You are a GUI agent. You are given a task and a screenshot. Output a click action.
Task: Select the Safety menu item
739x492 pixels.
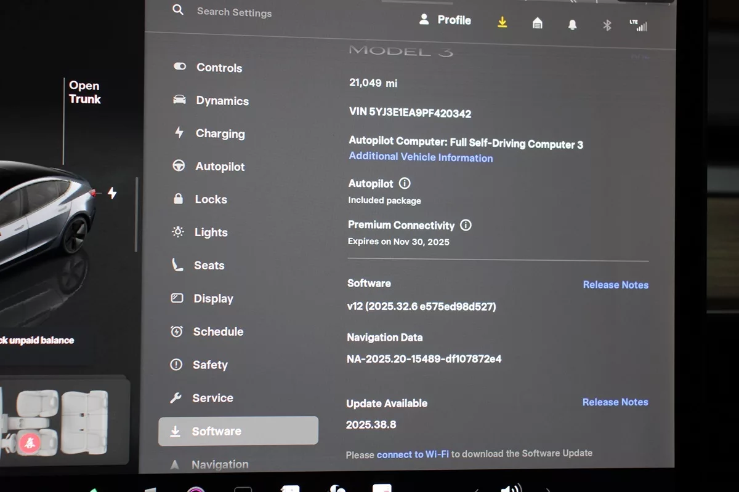pos(210,365)
